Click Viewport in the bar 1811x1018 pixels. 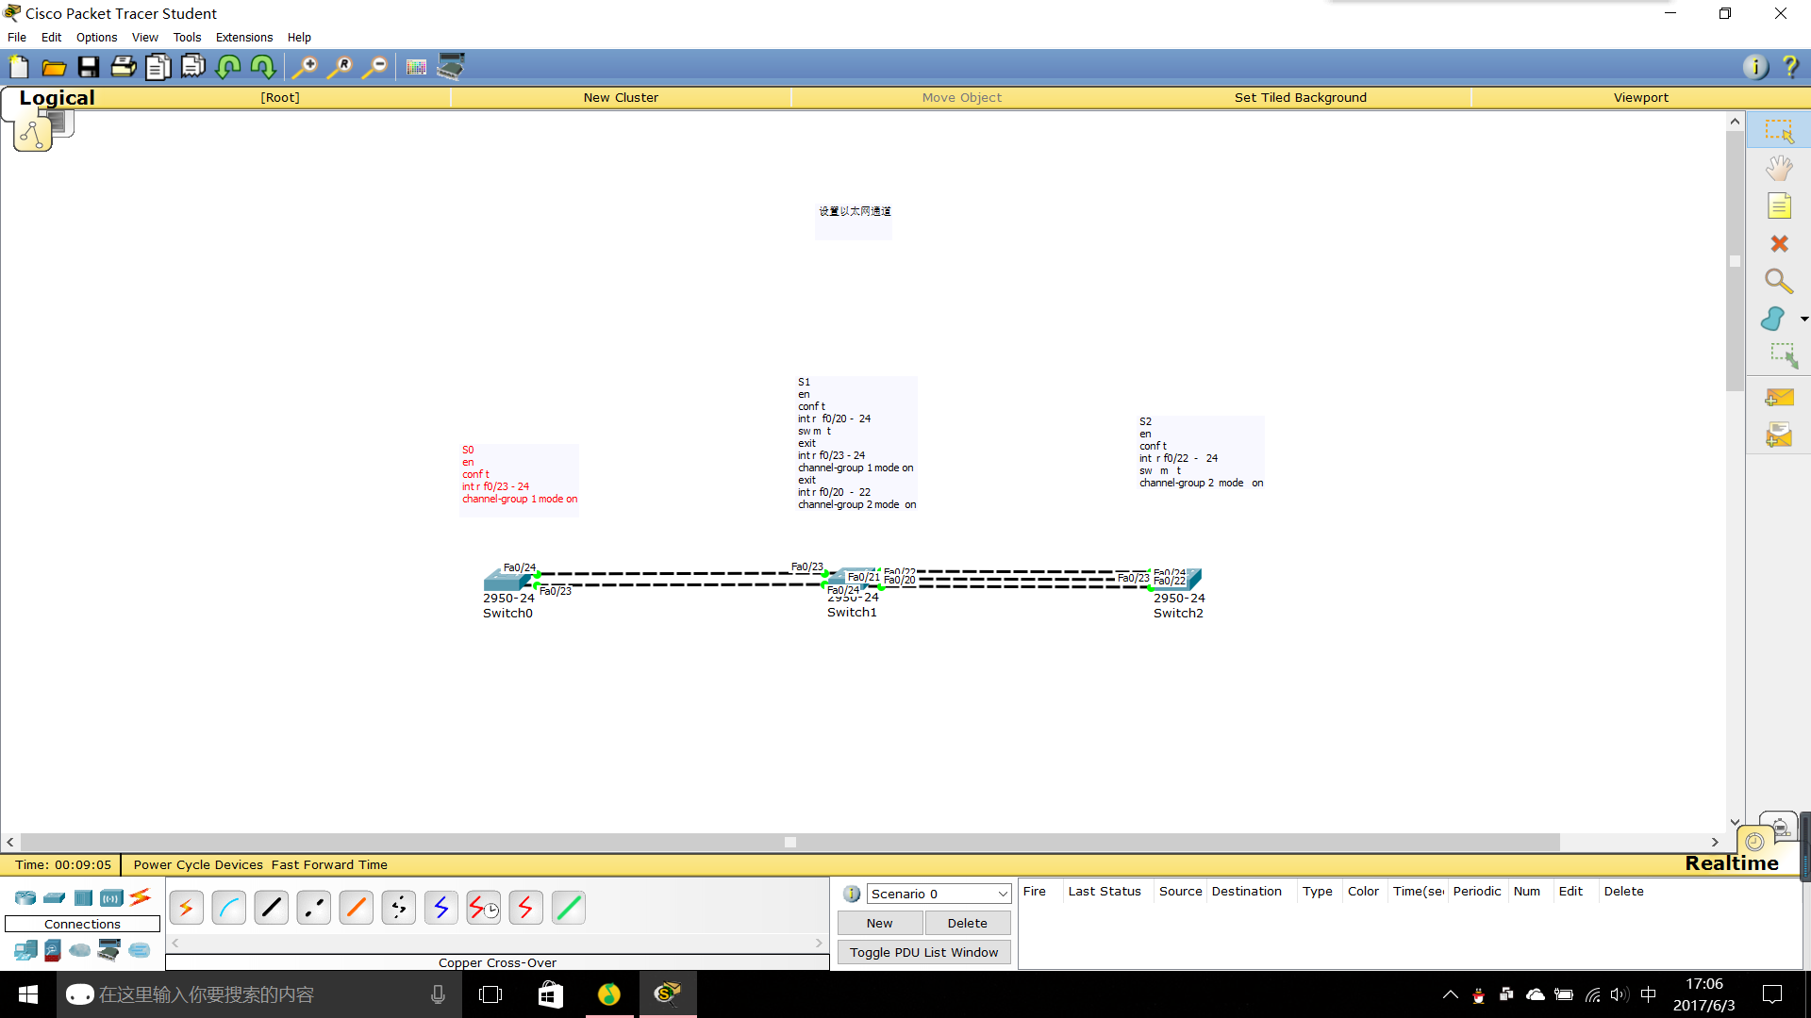[1640, 98]
